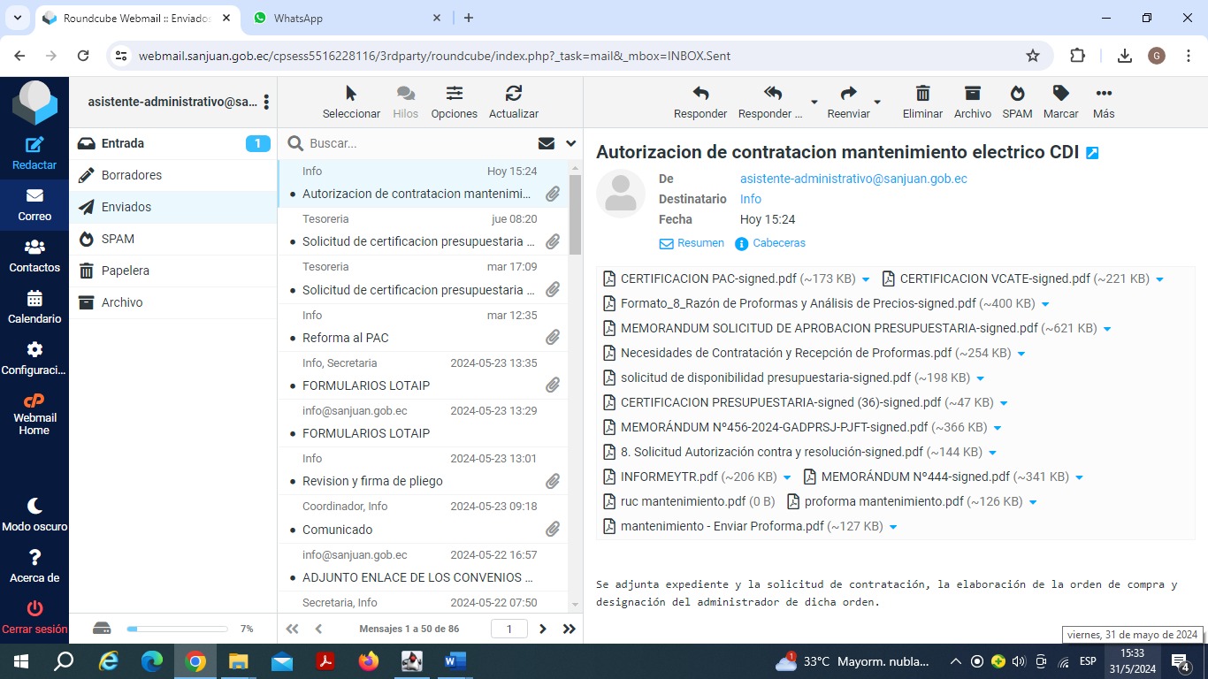Screen dimensions: 1208x679
Task: Switch to Resumen headers view
Action: (692, 243)
